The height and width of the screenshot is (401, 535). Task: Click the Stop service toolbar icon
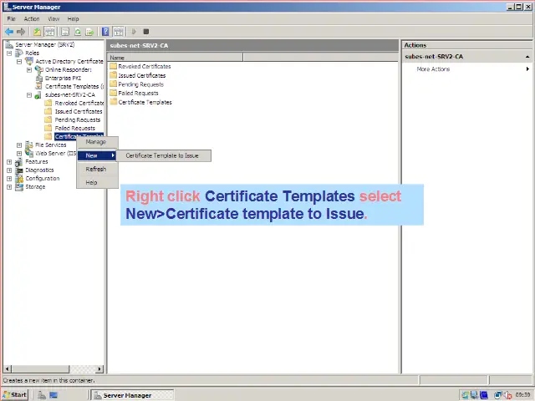click(145, 32)
